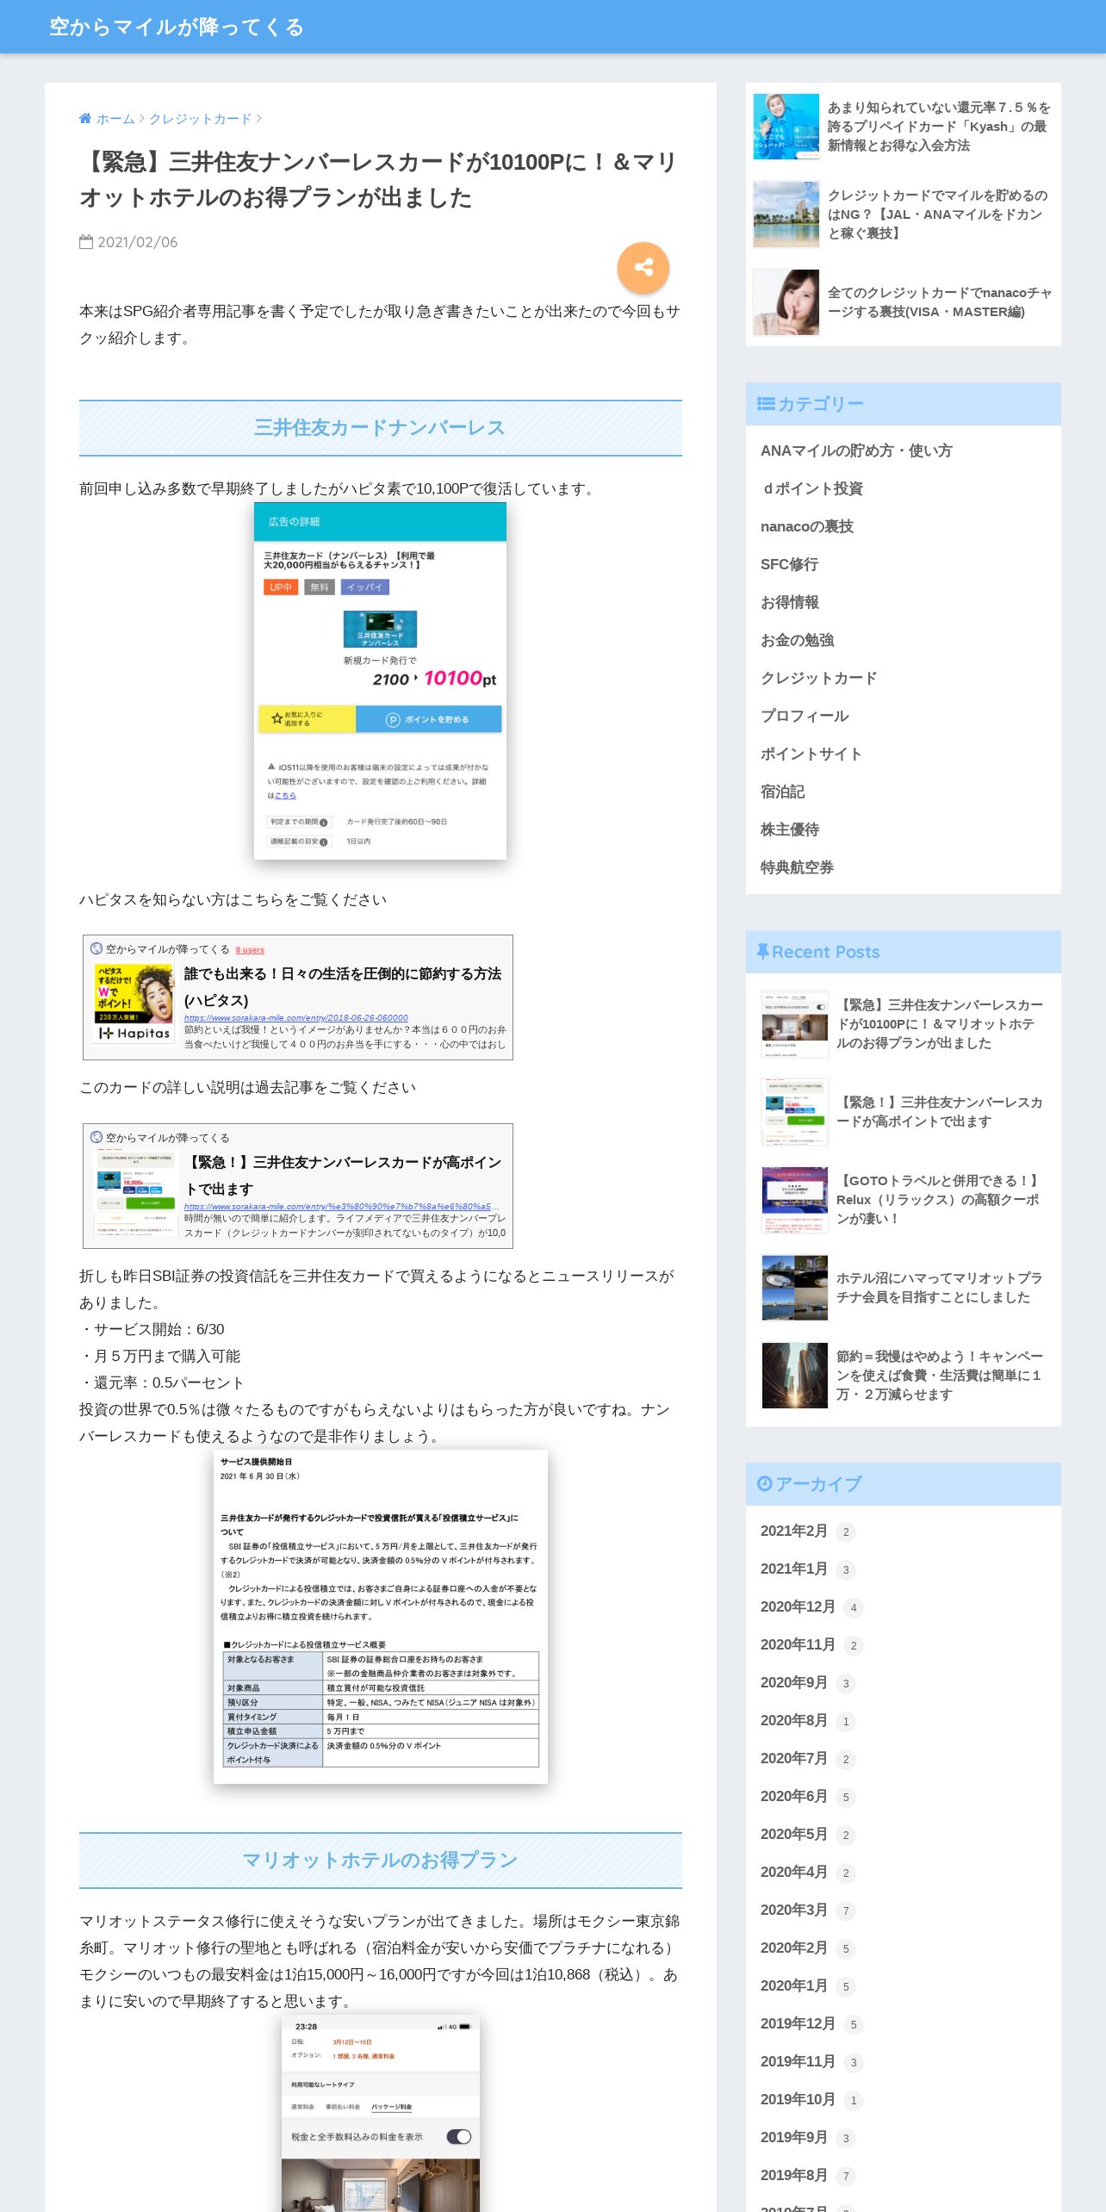Open archive 2020年4月
Image resolution: width=1106 pixels, height=2212 pixels.
coord(793,1872)
